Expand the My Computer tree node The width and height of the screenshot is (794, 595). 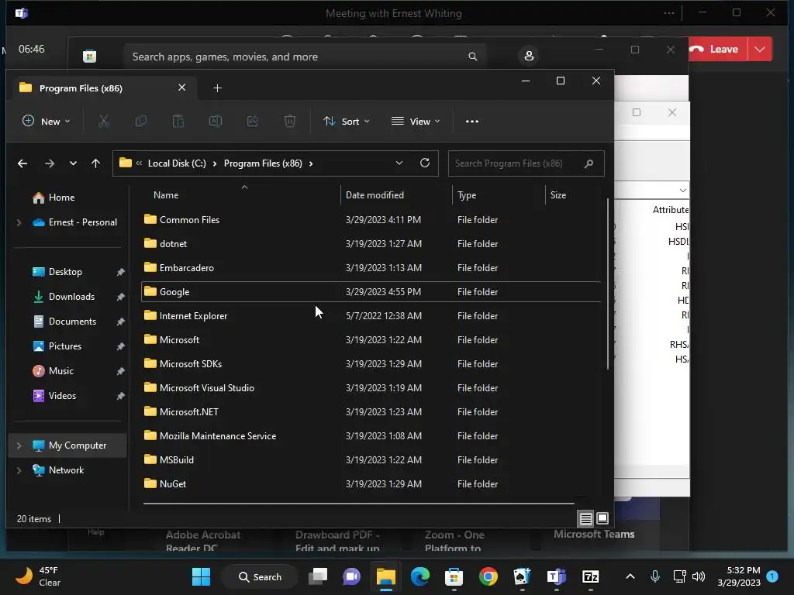(19, 445)
